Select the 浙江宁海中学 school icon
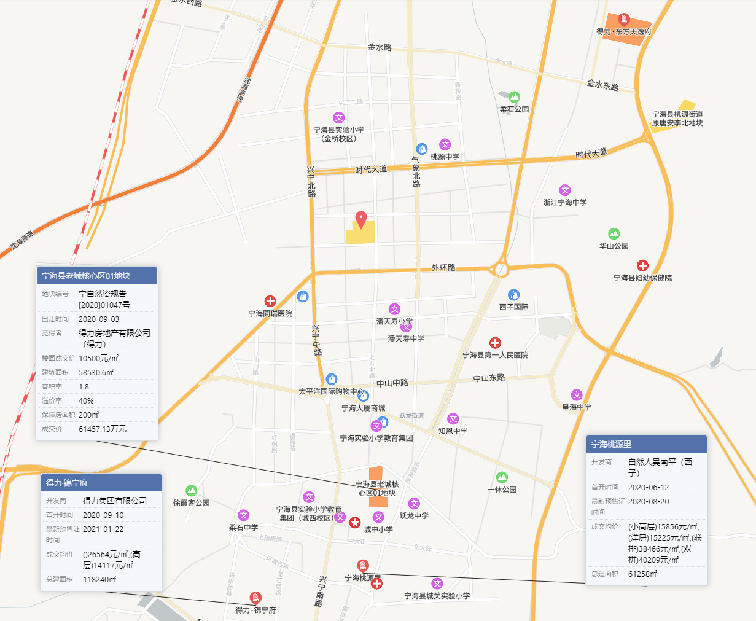This screenshot has height=621, width=756. click(x=565, y=190)
